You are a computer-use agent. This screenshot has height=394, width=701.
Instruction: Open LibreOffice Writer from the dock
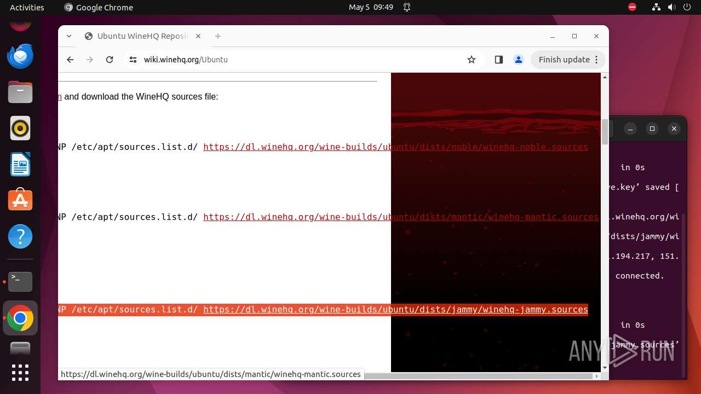pos(20,164)
